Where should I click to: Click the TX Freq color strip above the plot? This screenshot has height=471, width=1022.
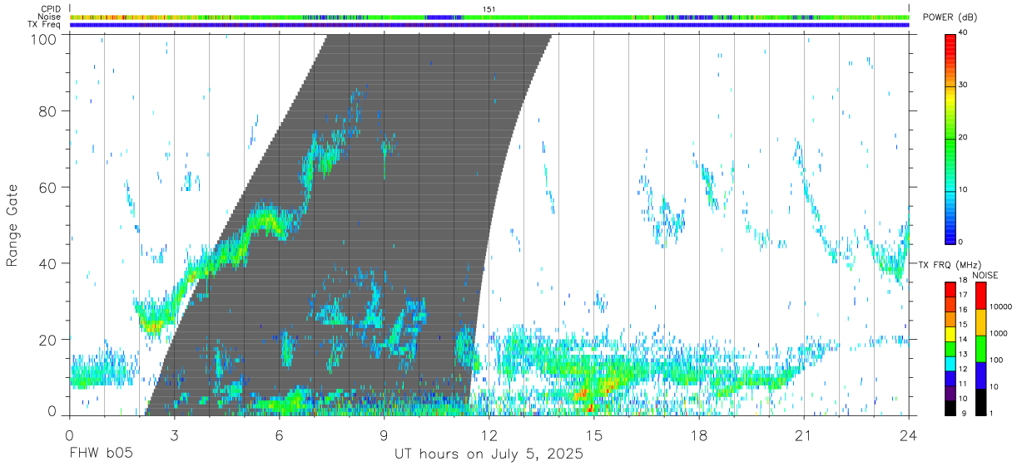coord(489,25)
